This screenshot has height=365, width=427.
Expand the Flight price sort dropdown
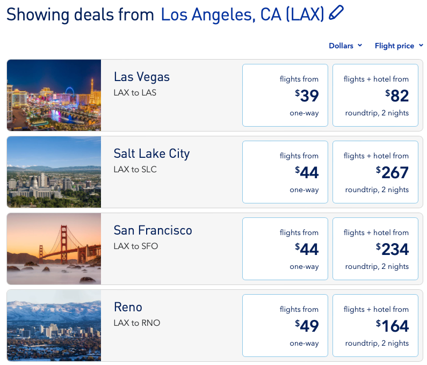(398, 46)
